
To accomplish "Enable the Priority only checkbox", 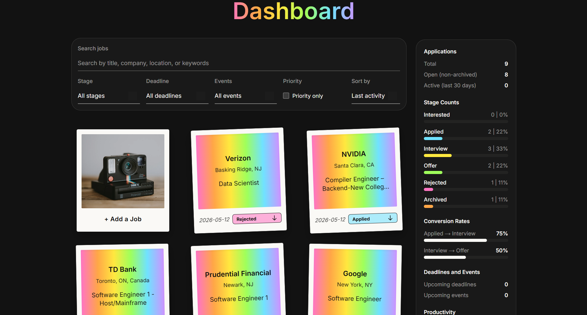I will (x=286, y=96).
